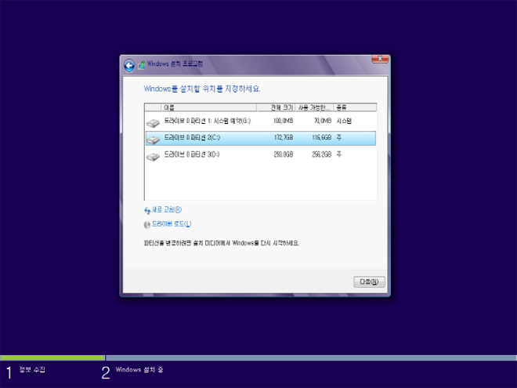Open the 드라이버 로드(L) load driver link
This screenshot has height=388, width=517.
171,224
